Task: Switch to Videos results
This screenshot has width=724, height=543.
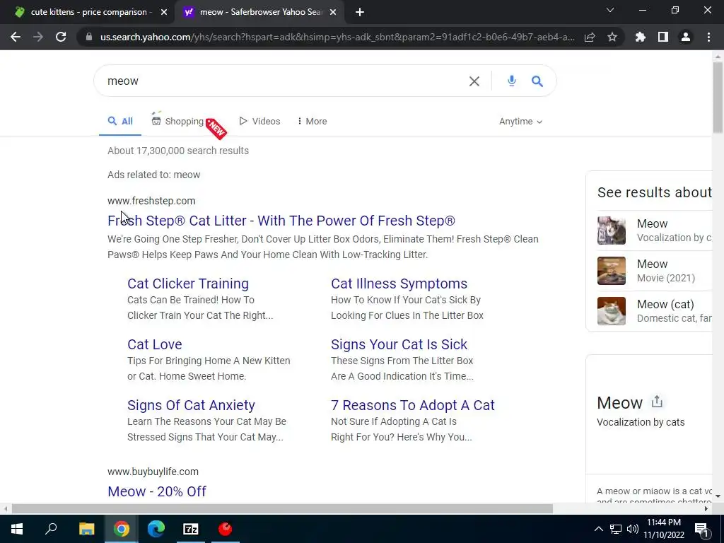Action: coord(259,121)
